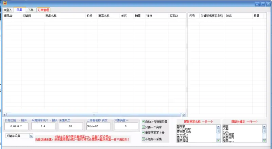Image resolution: width=272 pixels, height=149 pixels.
Task: Click the right arrow of the horizontal scrollbar
Action: pos(184,115)
